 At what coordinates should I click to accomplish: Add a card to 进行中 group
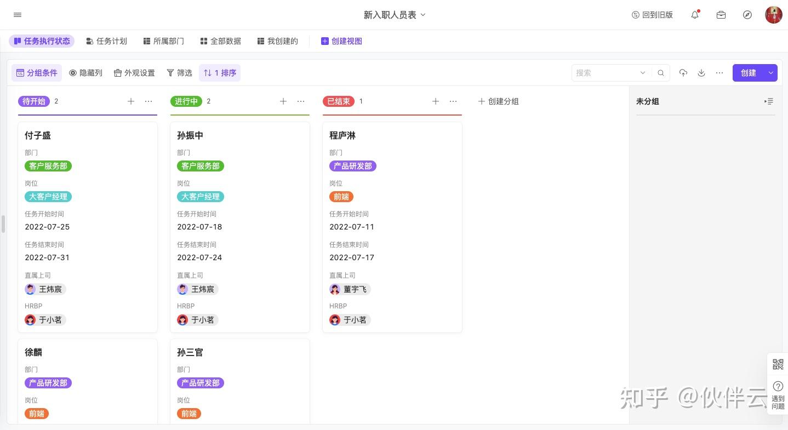(283, 101)
